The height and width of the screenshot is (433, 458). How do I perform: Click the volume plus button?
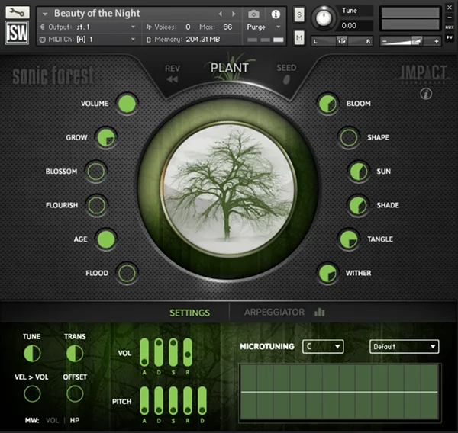click(x=436, y=41)
